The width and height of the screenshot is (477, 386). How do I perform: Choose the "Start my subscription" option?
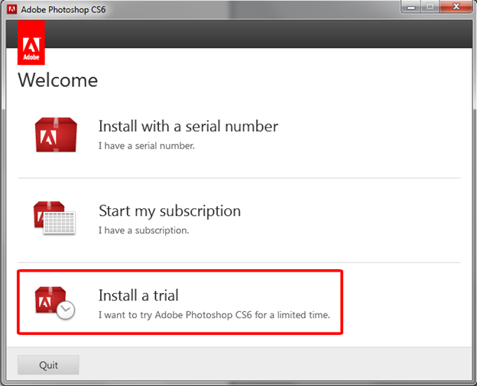coord(170,211)
